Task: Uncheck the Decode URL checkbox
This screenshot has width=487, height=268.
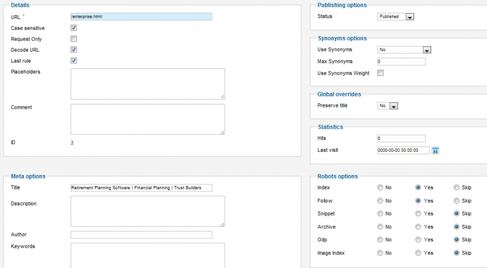Action: click(x=74, y=50)
